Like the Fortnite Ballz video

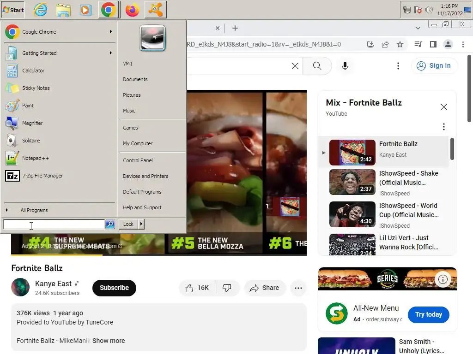[x=197, y=288]
